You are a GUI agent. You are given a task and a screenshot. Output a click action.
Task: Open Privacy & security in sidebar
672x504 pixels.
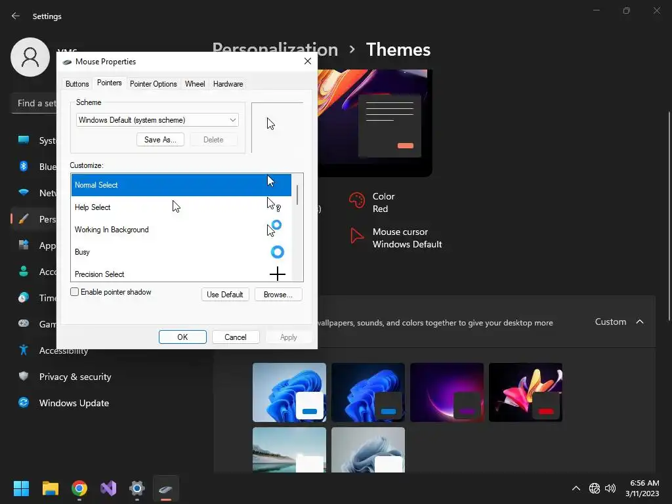coord(64,377)
